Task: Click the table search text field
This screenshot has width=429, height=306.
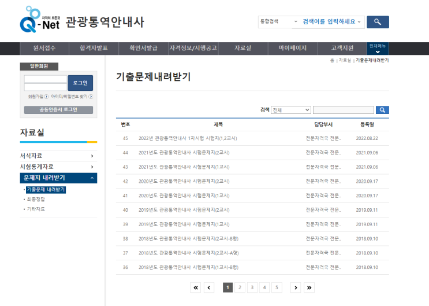Action: (x=344, y=110)
